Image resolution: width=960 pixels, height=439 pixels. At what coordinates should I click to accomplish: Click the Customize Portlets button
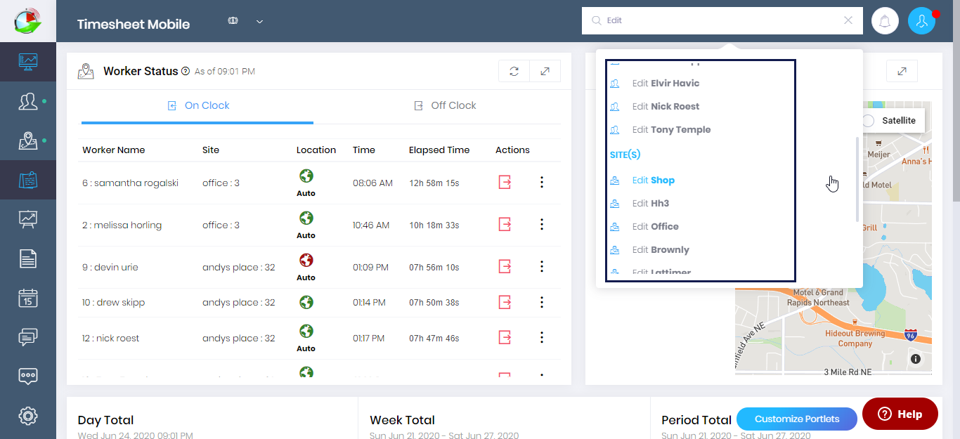click(x=797, y=419)
